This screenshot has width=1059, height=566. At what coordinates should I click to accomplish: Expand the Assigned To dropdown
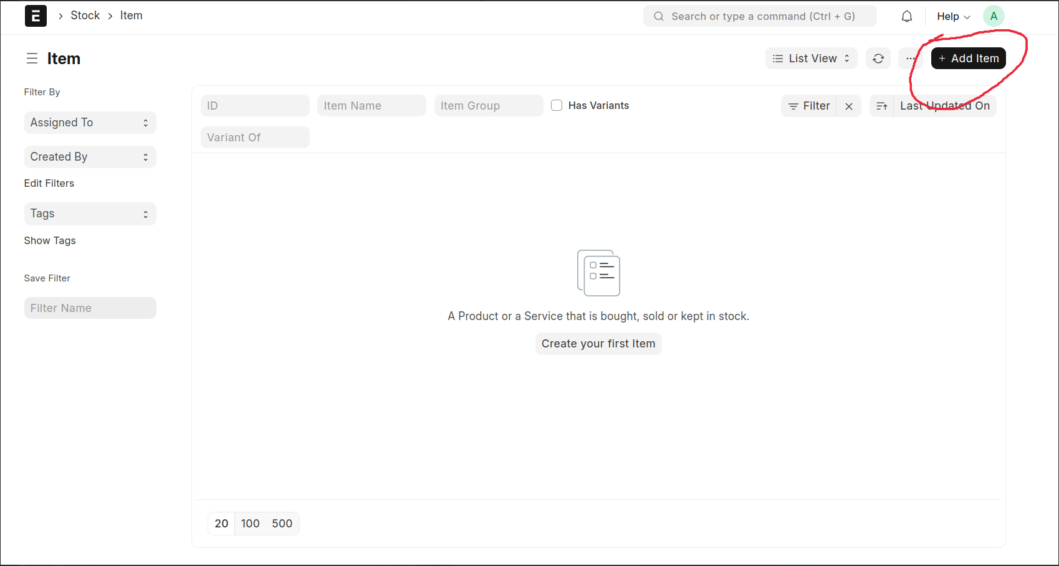click(x=90, y=123)
